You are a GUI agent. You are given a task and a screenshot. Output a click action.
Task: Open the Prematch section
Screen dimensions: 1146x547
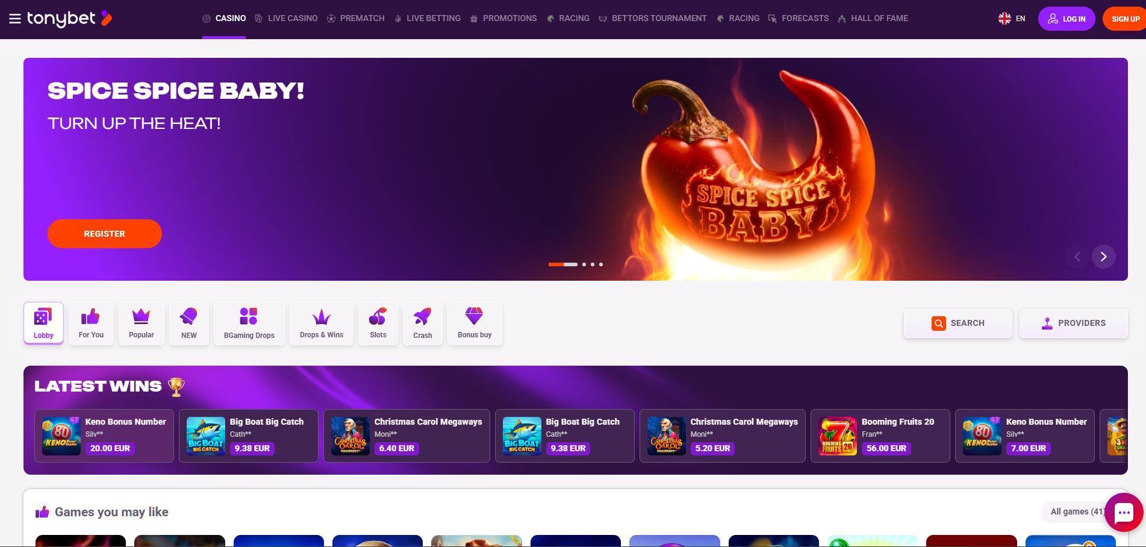coord(356,19)
